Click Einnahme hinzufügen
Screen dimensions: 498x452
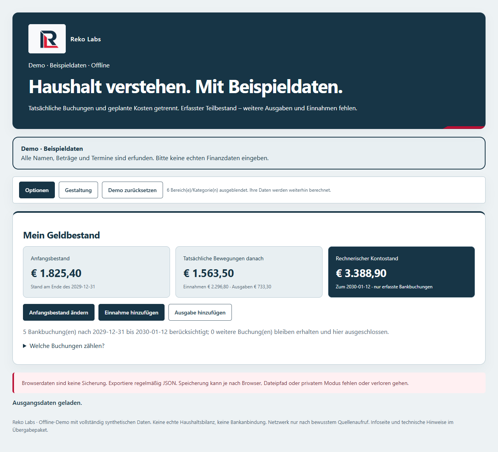pyautogui.click(x=132, y=313)
